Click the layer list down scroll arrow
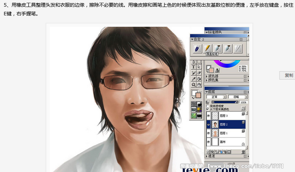295x172 pixels. tap(247, 147)
